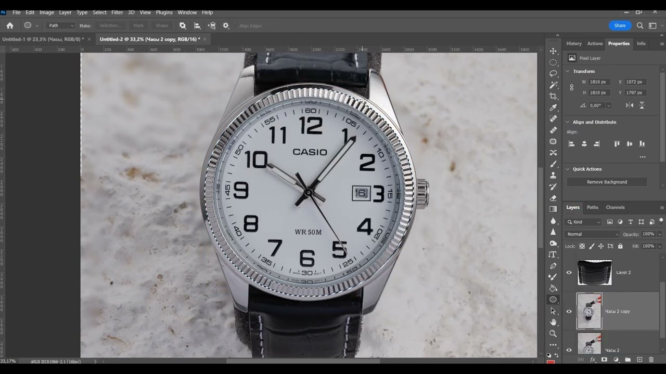
Task: Open the Normal blend mode dropdown
Action: (x=593, y=234)
